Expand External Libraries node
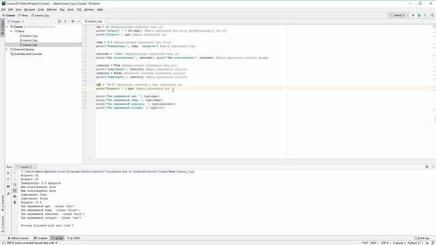Viewport: 436px width, 245px height. (7, 49)
